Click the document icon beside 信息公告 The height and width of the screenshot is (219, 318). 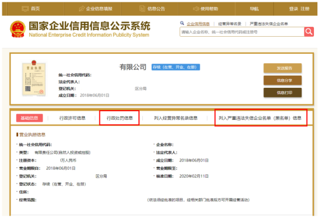tap(142, 9)
